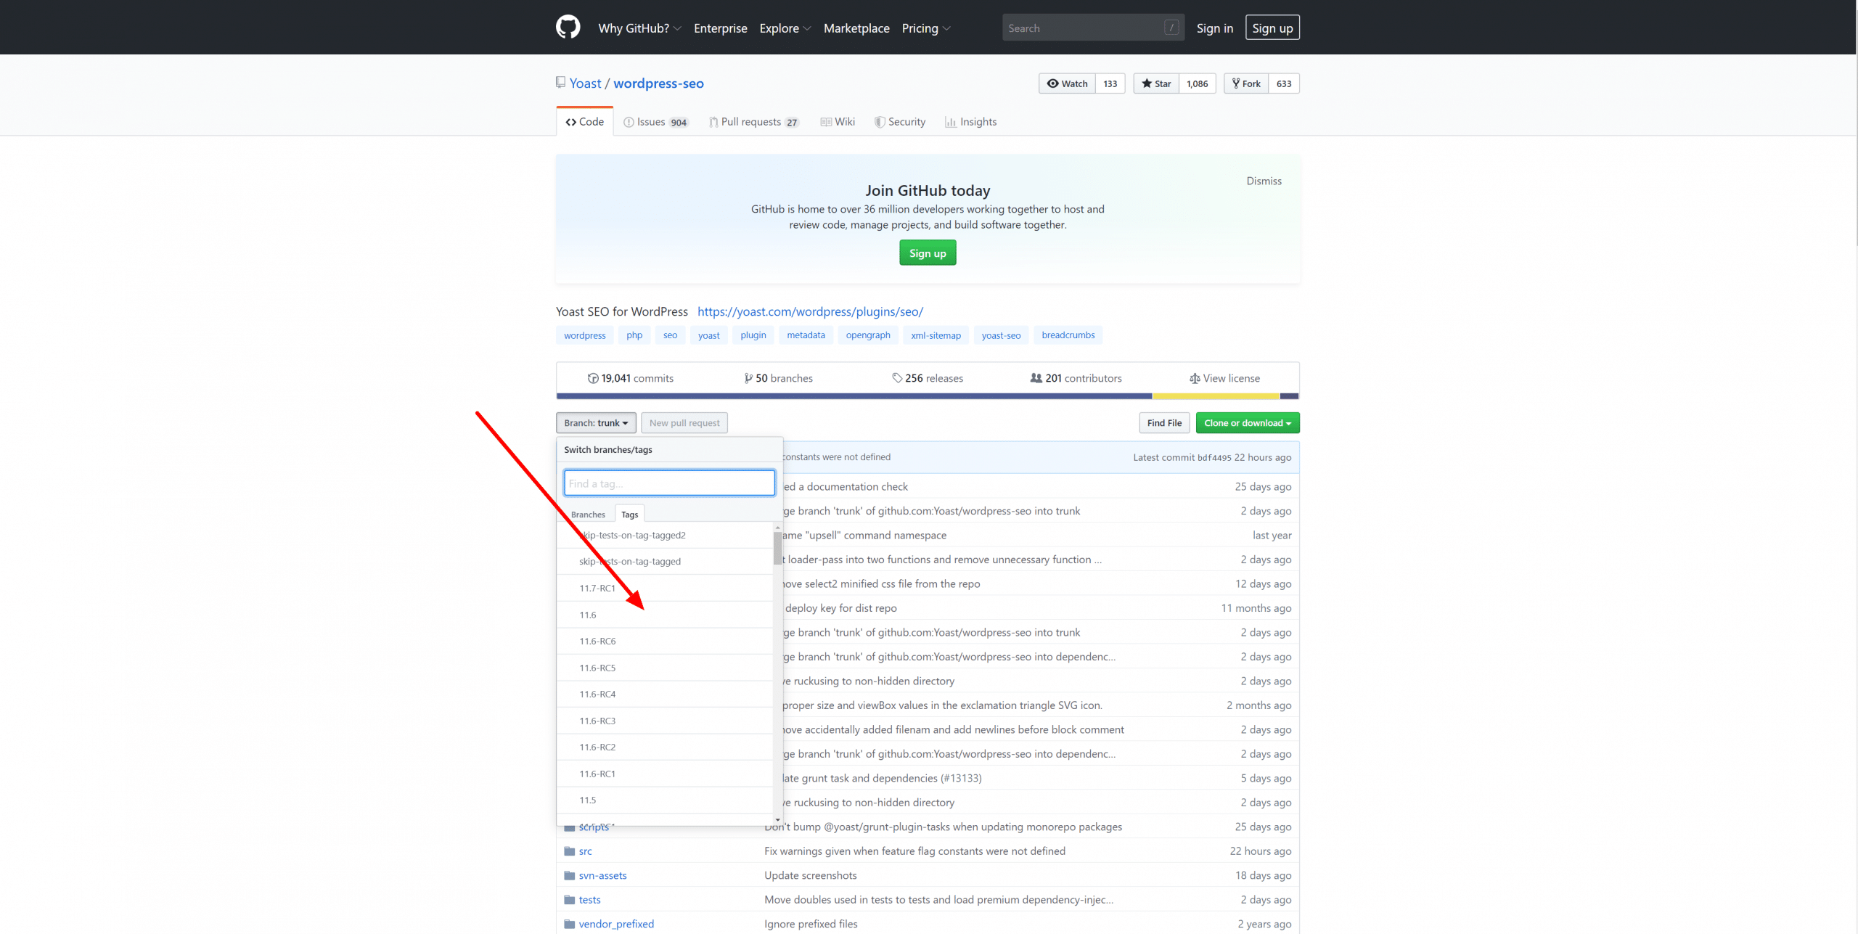
Task: View the 50 branches list
Action: coord(778,378)
